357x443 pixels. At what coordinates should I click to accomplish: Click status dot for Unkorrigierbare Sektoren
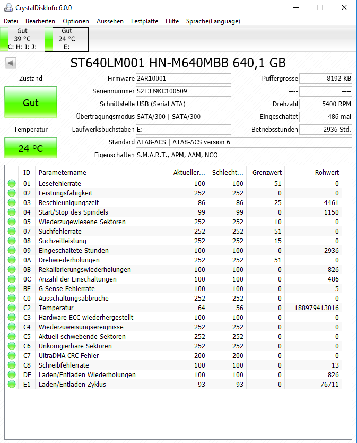[x=12, y=346]
